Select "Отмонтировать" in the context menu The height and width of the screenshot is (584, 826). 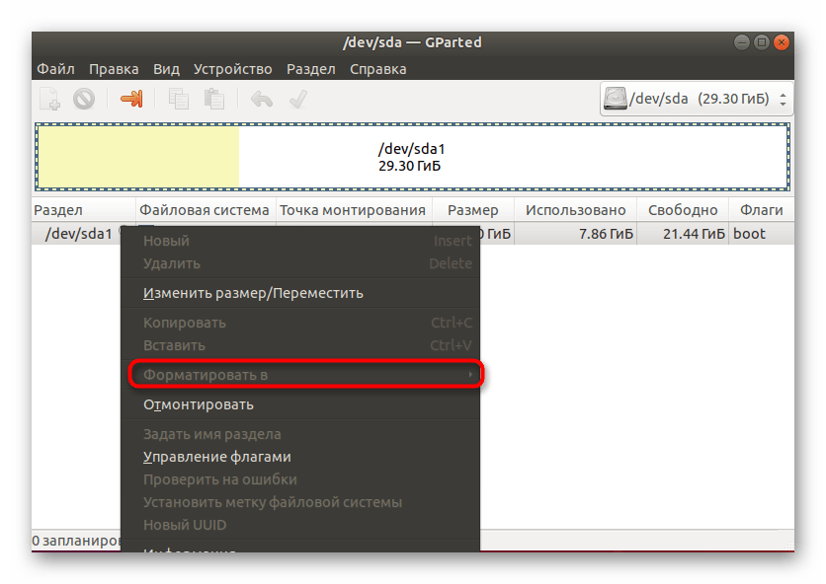[199, 404]
